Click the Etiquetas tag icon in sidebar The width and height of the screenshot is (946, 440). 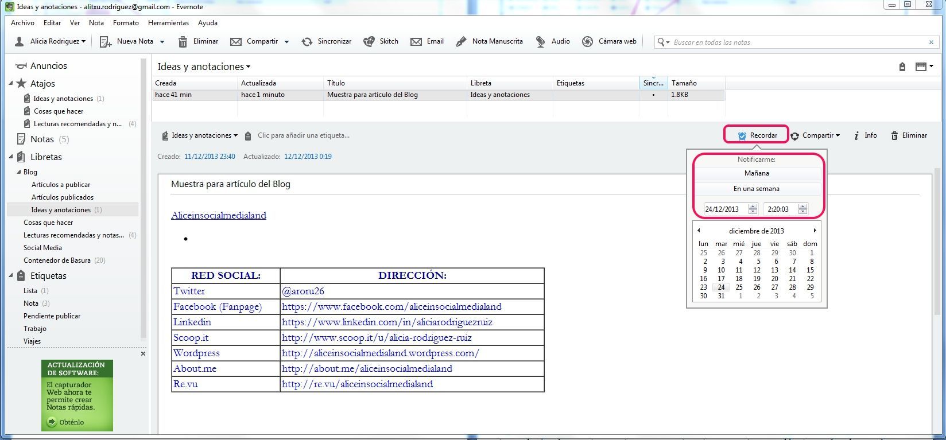click(x=21, y=275)
